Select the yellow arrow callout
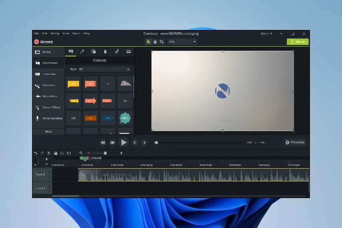 coord(74,101)
